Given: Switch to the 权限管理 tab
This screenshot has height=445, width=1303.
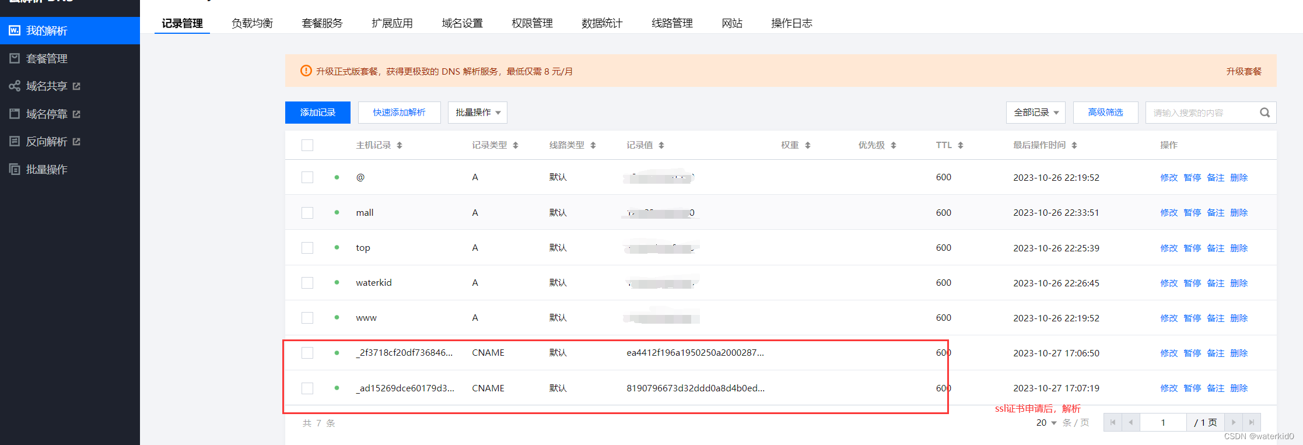Looking at the screenshot, I should coord(532,23).
